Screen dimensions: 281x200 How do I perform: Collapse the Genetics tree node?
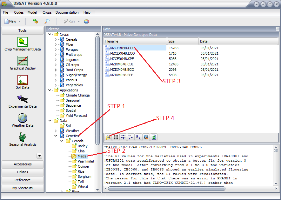tap(56, 136)
